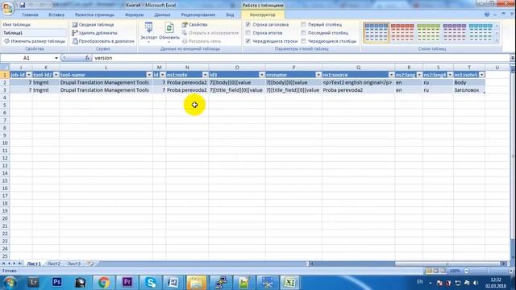Toggle the Первый столбец checkbox
This screenshot has width=516, height=290.
click(303, 24)
